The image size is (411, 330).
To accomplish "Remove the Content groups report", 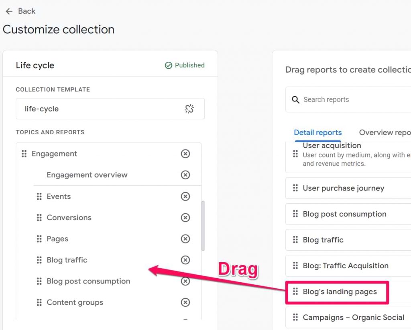I will [x=185, y=302].
